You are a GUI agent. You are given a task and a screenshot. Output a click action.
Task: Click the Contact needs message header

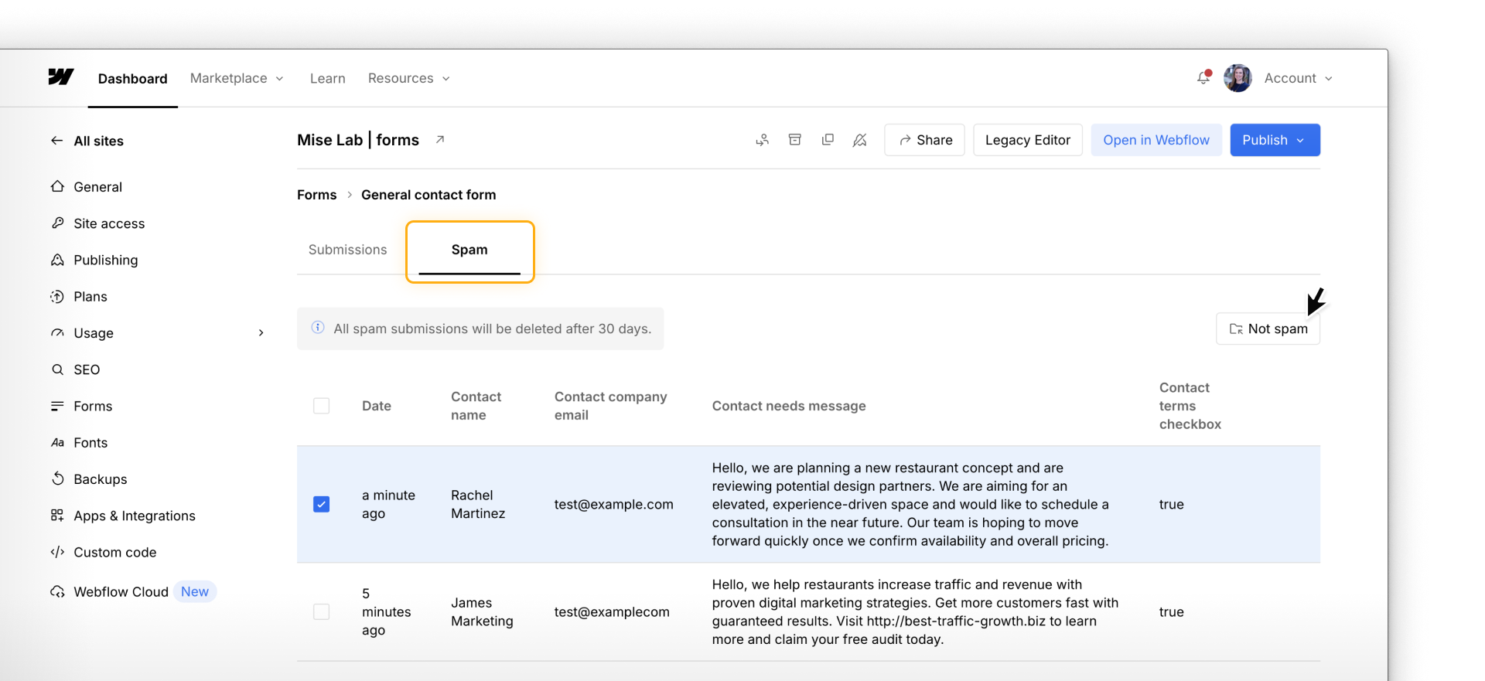pos(788,406)
